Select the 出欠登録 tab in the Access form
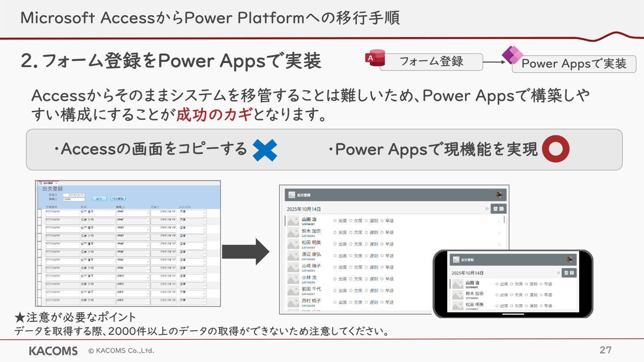Image resolution: width=644 pixels, height=362 pixels. [47, 183]
